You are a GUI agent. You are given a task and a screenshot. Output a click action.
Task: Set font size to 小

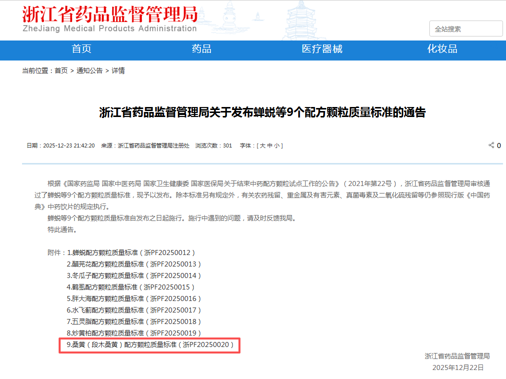[277, 145]
